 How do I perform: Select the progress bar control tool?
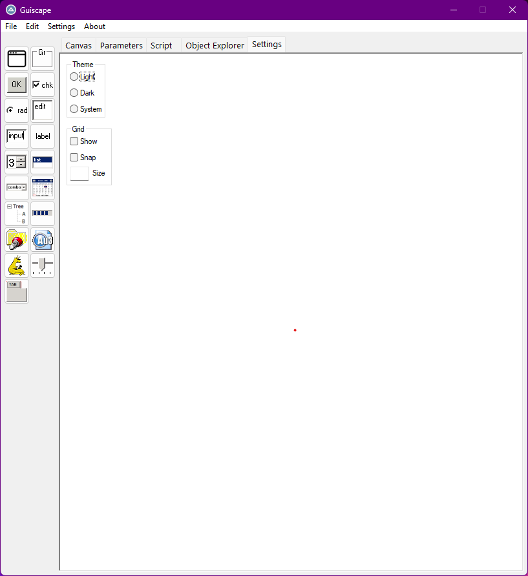pyautogui.click(x=43, y=214)
